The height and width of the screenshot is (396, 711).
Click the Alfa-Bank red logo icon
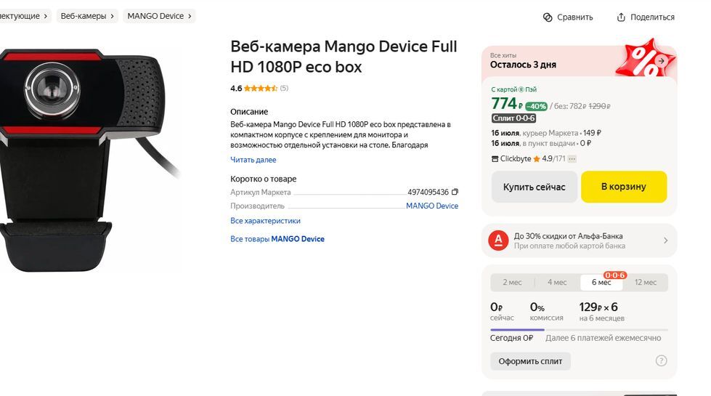point(497,240)
